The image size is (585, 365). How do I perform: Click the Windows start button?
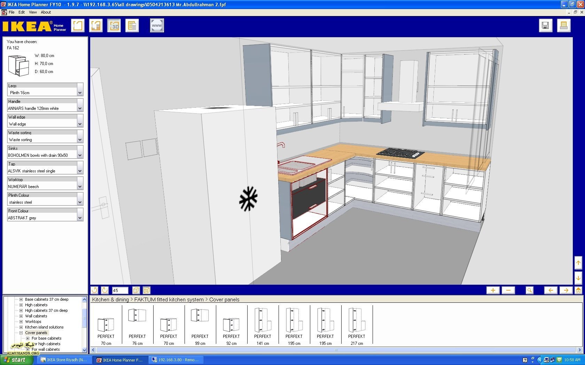16,360
